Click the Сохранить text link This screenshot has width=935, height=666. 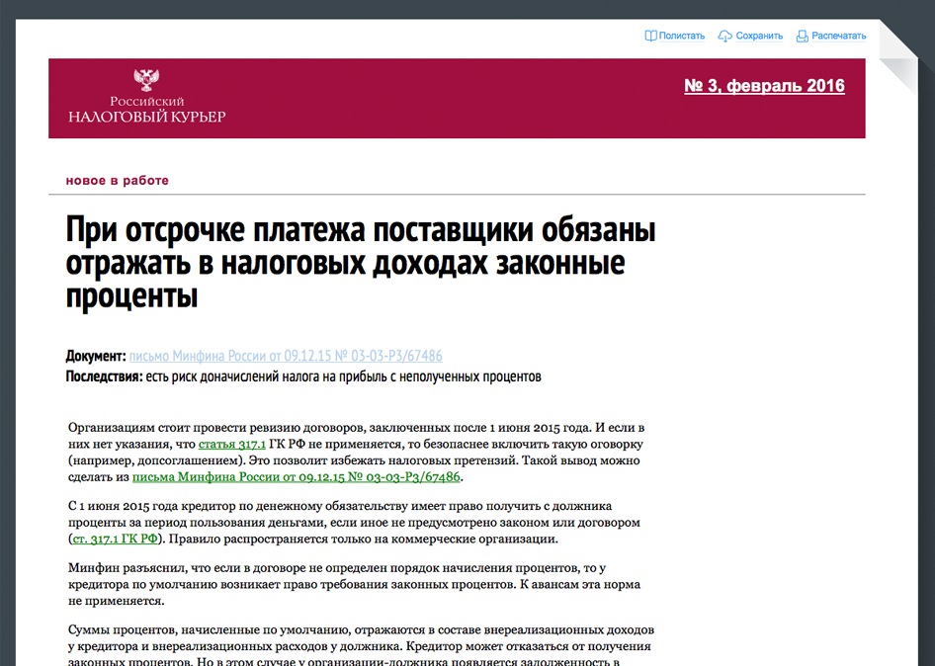click(759, 36)
